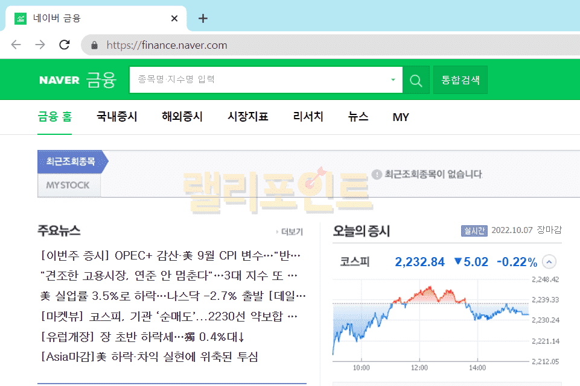This screenshot has width=580, height=386.
Task: Click the magnifier search icon button
Action: (x=416, y=80)
